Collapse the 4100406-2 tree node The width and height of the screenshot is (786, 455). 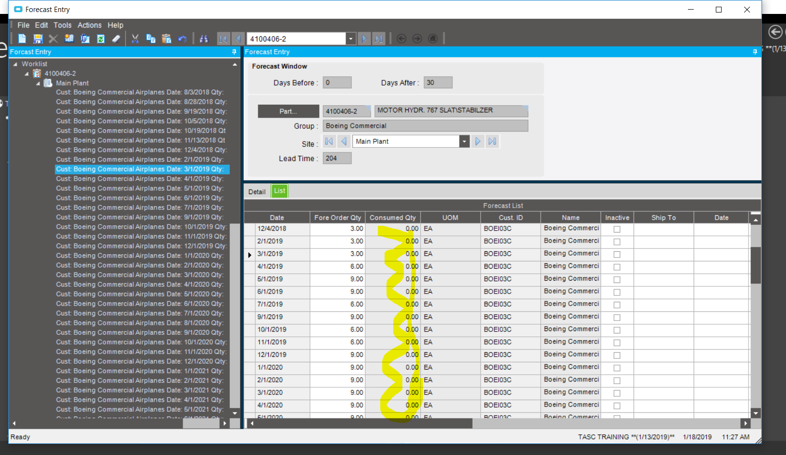(27, 74)
